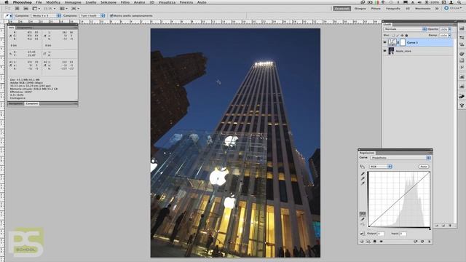
Task: Click the Mini Bridge icon
Action: click(x=26, y=8)
